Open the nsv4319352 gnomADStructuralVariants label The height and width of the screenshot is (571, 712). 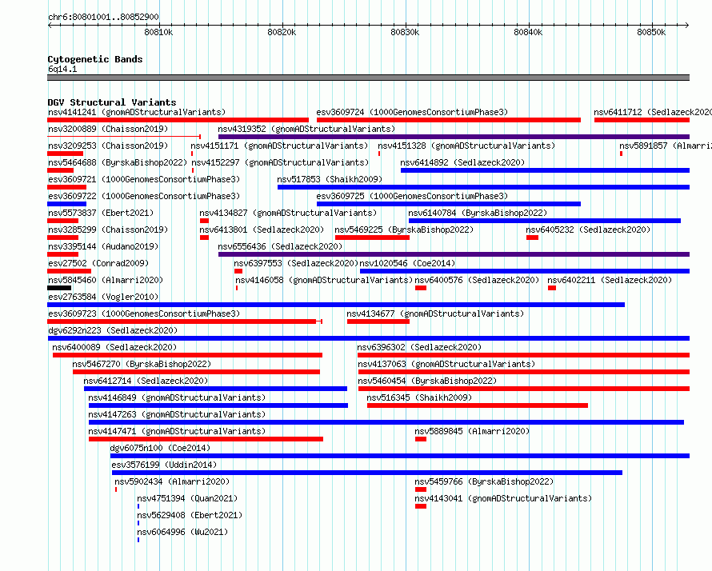306,129
